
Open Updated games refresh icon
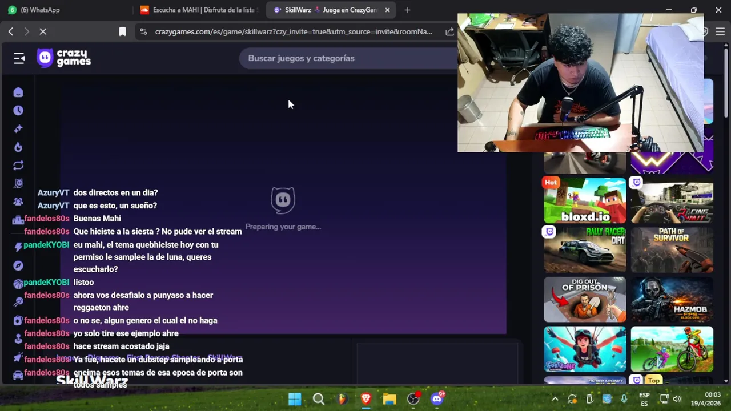click(18, 166)
